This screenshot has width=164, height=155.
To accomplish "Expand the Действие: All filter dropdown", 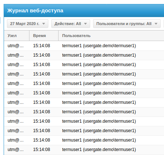I will [x=71, y=24].
